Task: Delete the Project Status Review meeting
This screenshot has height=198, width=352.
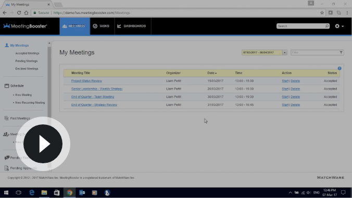Action: pos(295,81)
